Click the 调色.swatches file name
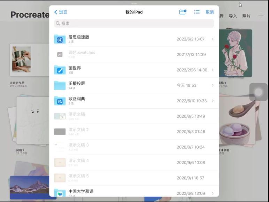This screenshot has height=202, width=269. (x=82, y=53)
